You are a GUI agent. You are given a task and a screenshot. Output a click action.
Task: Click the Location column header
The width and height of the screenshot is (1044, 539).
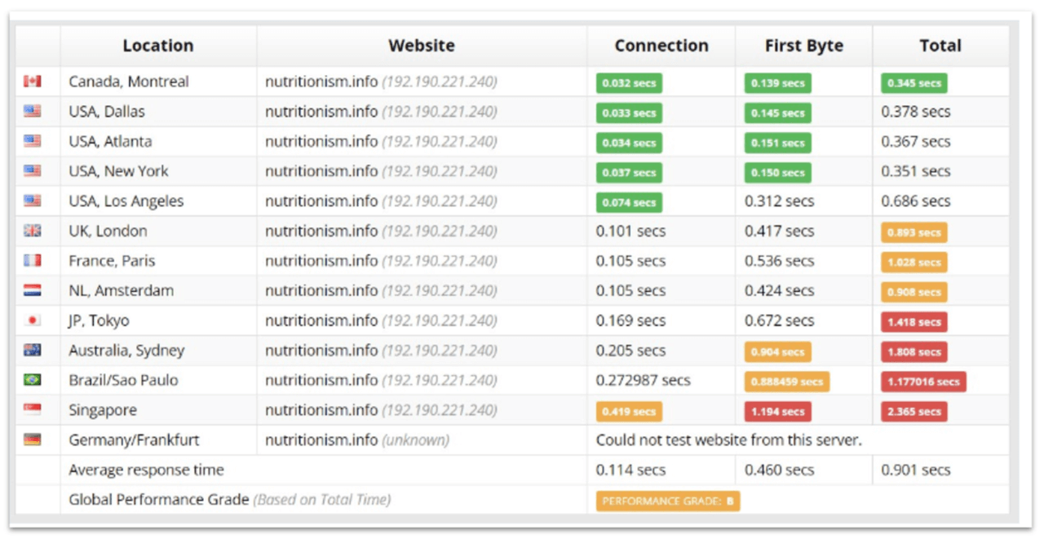point(158,46)
